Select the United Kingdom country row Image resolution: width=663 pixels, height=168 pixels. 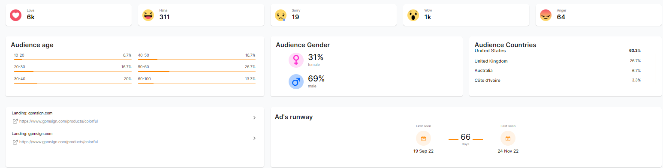(558, 61)
